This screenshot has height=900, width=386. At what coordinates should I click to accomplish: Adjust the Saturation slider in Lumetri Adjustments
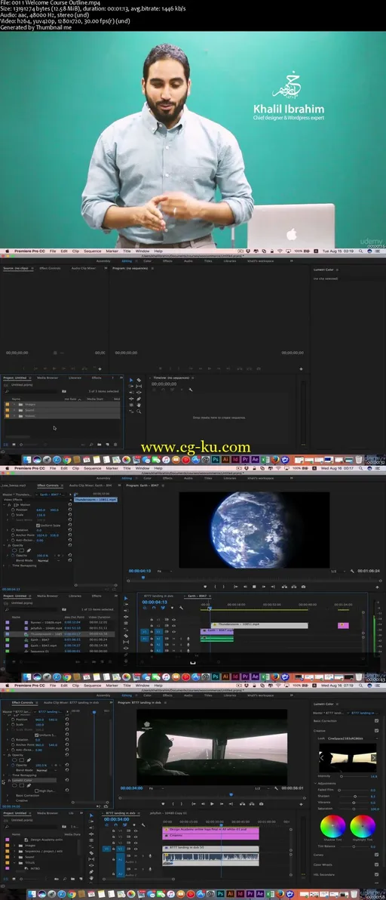pyautogui.click(x=354, y=809)
